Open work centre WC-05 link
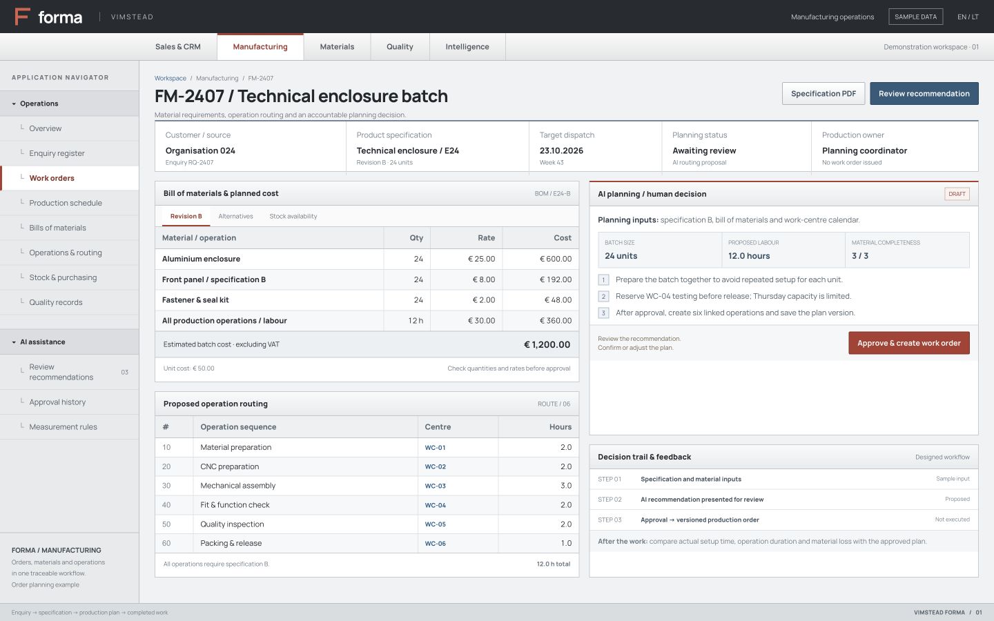 click(436, 524)
